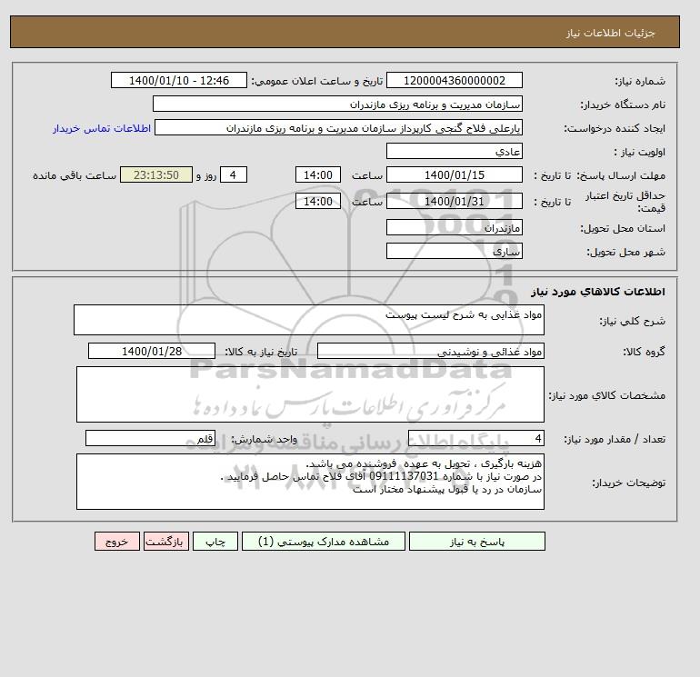Click the واحد شمارش label
Image resolution: width=700 pixels, height=677 pixels.
[264, 439]
